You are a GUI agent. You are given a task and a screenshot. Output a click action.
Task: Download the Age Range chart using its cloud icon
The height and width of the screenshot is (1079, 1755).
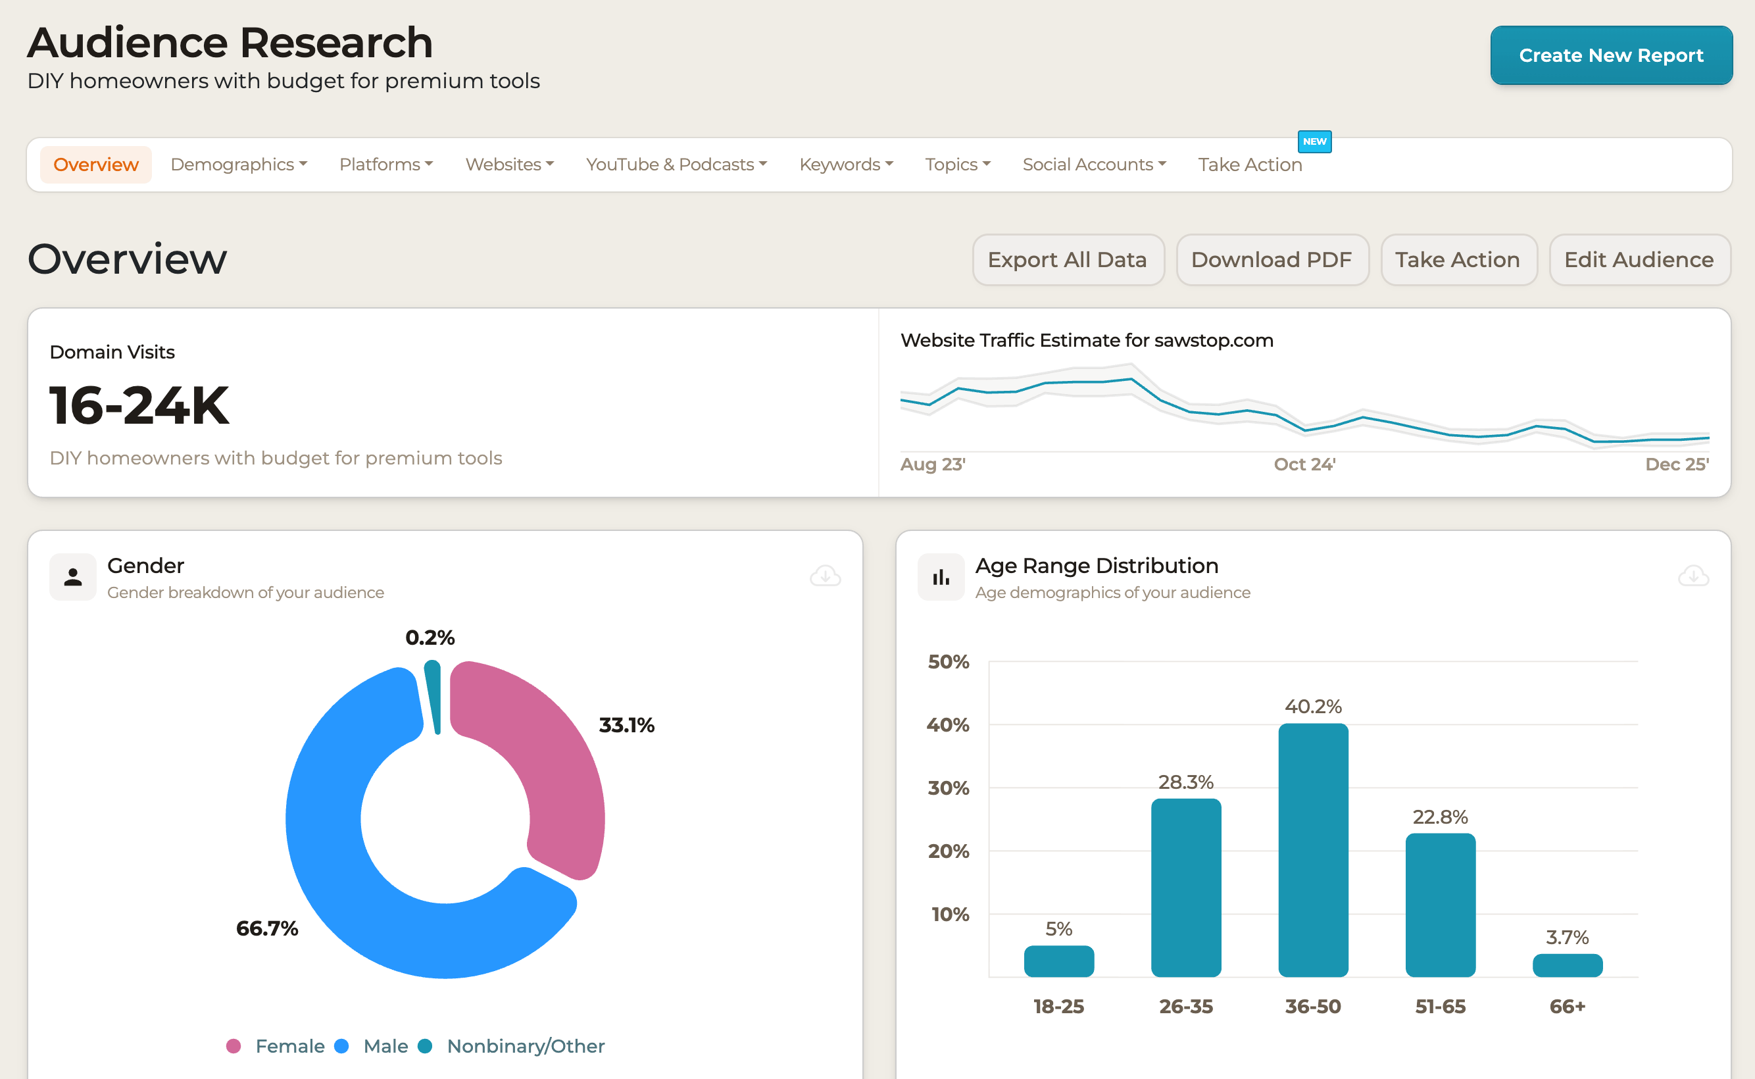pyautogui.click(x=1693, y=576)
